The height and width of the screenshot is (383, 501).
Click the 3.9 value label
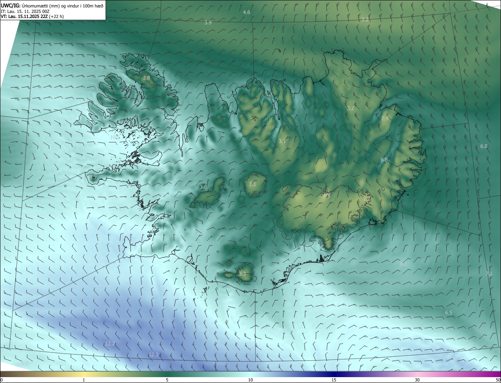208,23
